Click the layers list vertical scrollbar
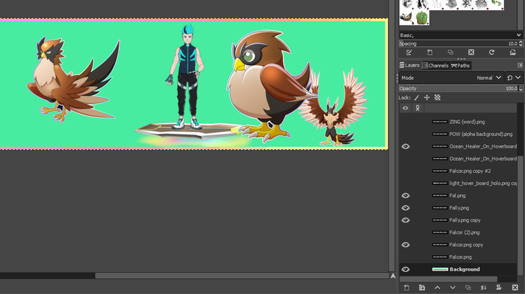Image resolution: width=525 pixels, height=294 pixels. coord(520,214)
